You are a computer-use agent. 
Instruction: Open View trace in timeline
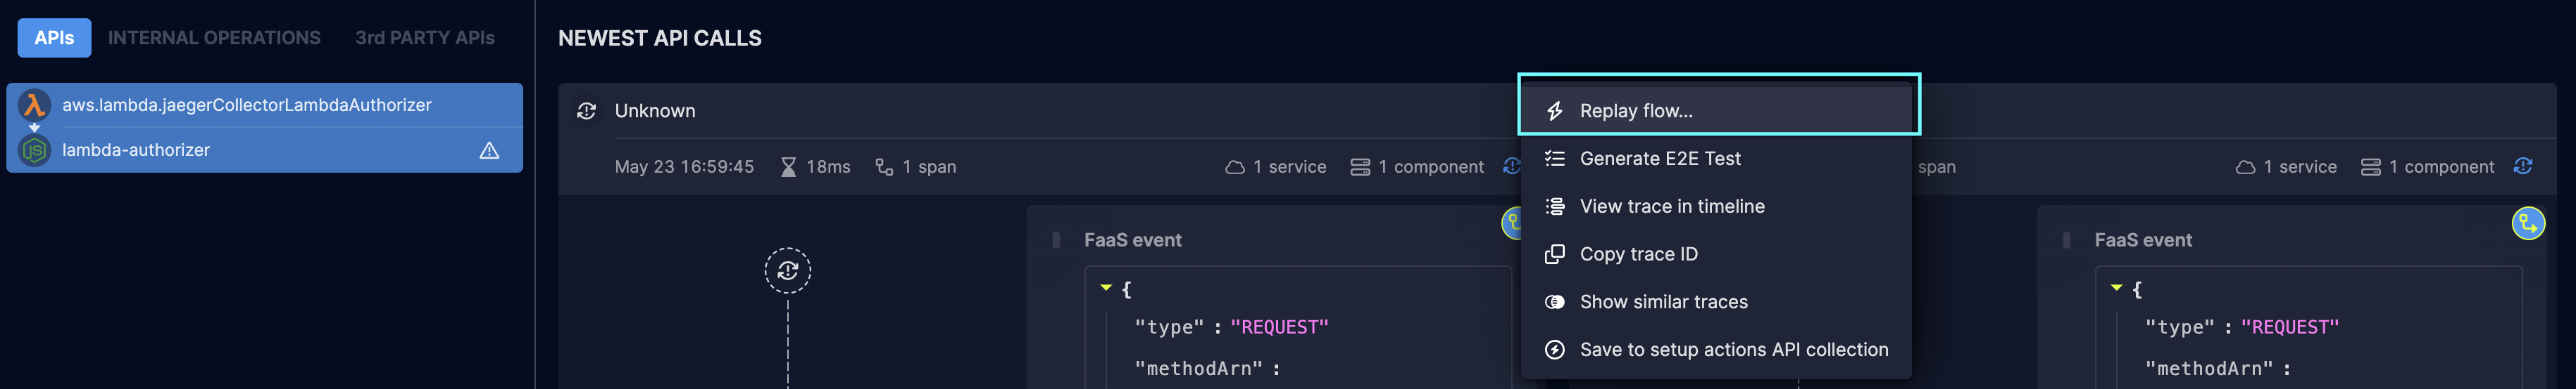click(1717, 206)
